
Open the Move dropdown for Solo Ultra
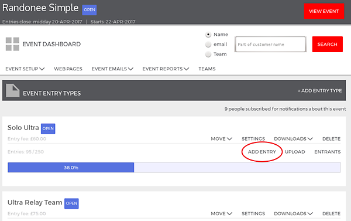click(221, 139)
